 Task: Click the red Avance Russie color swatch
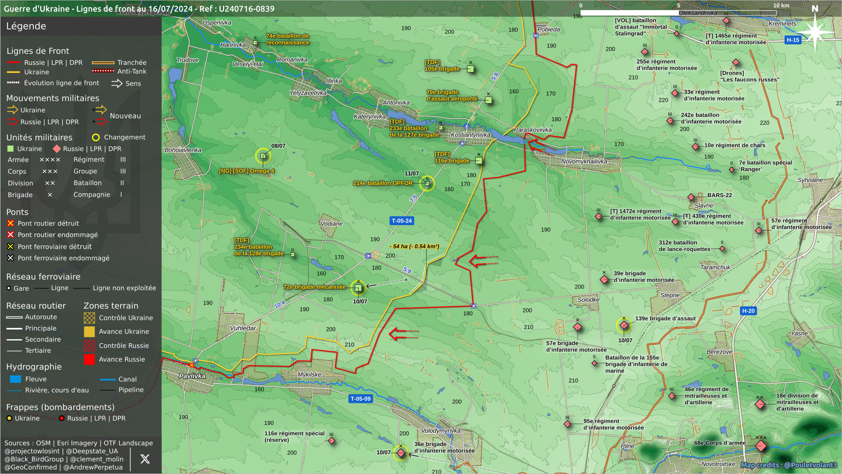pyautogui.click(x=89, y=359)
